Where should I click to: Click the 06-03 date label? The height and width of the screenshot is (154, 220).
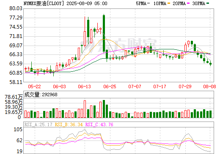tap(59, 86)
